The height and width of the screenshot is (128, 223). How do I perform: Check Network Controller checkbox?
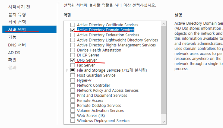[x=73, y=85]
